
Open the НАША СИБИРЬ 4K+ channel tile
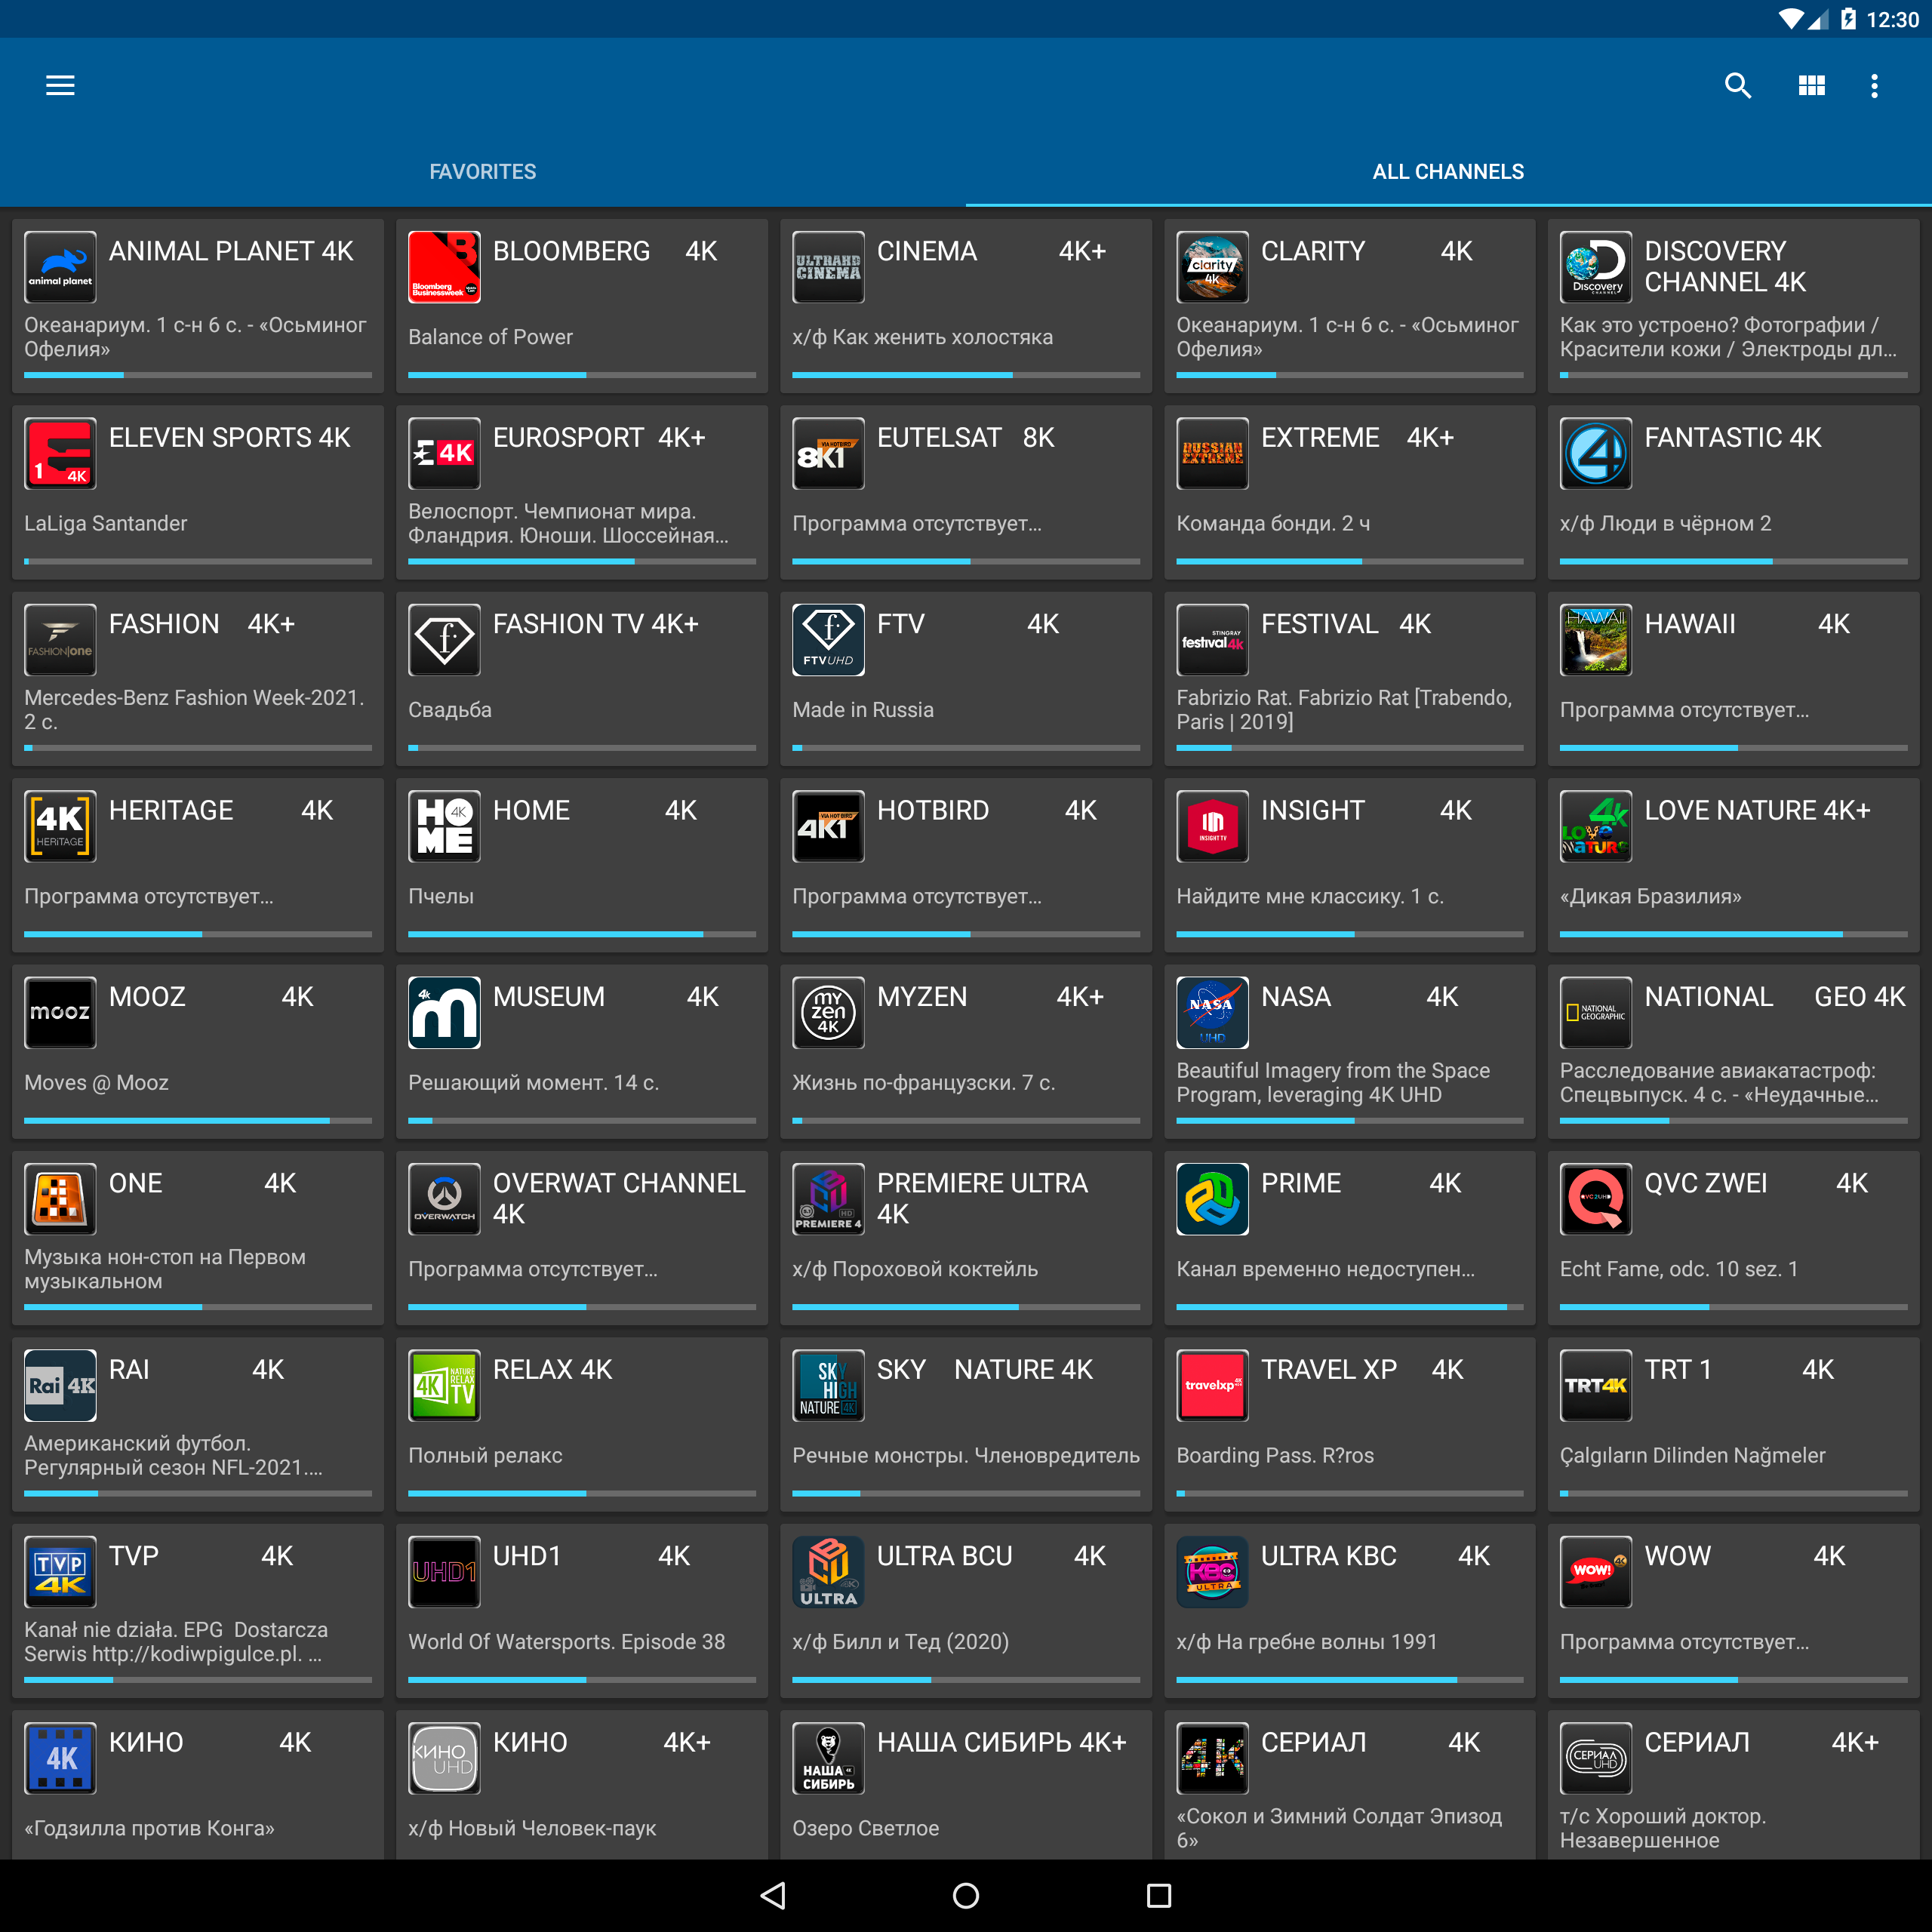(965, 1785)
